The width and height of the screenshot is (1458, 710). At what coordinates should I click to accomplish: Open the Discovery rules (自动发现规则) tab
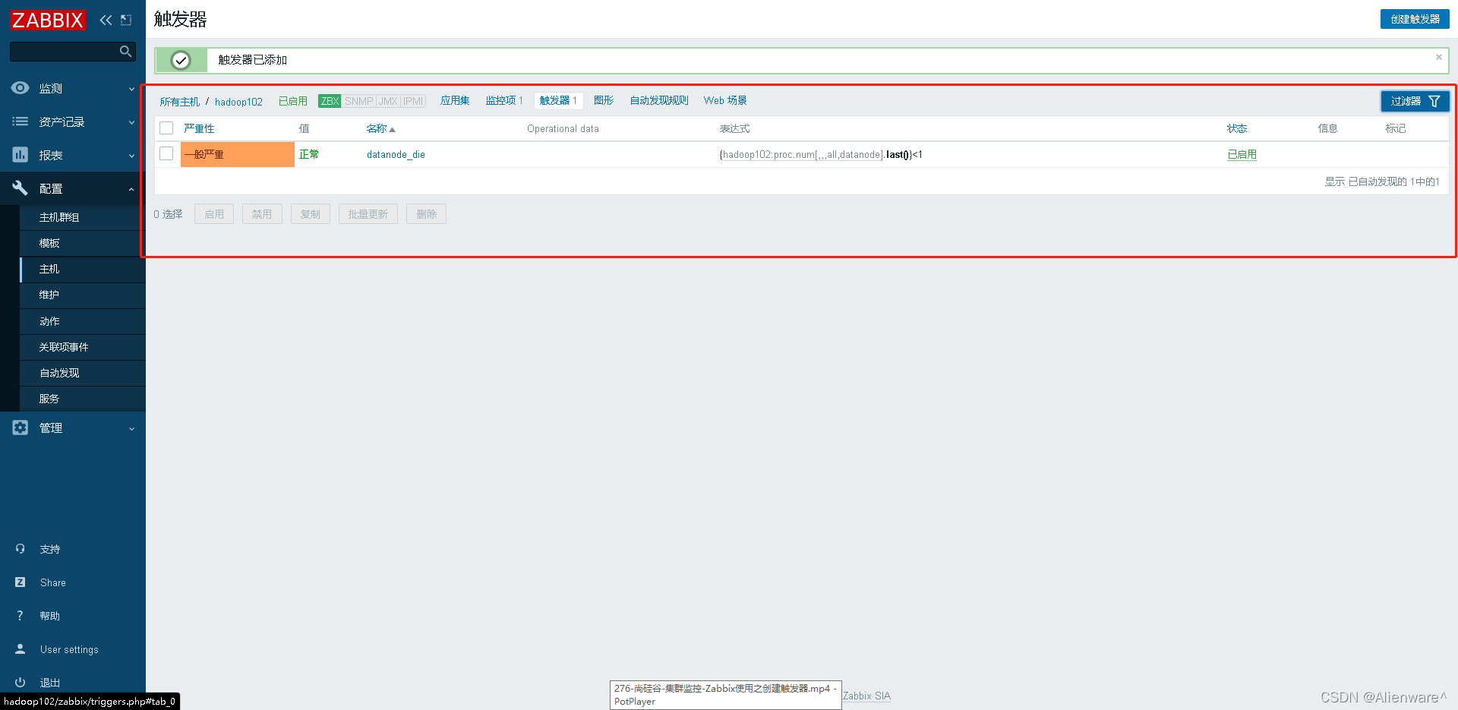[659, 100]
